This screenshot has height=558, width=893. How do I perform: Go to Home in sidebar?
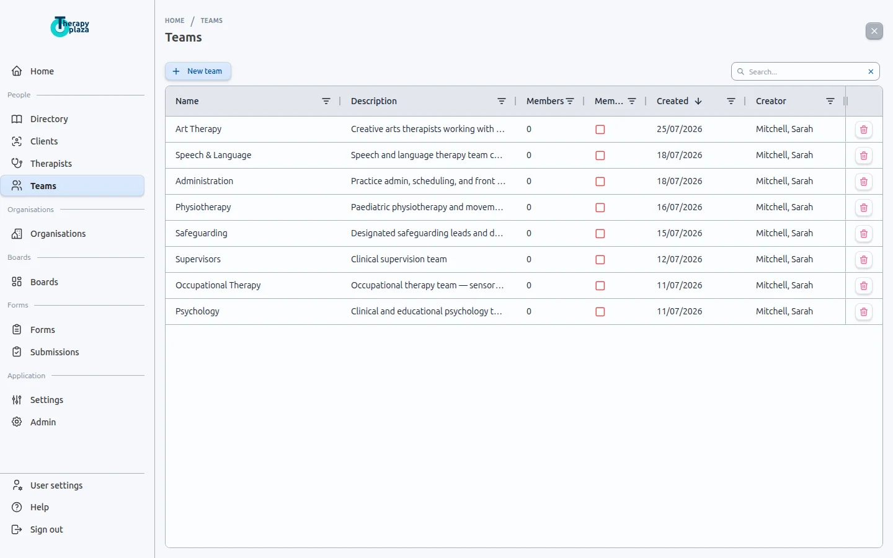73,71
